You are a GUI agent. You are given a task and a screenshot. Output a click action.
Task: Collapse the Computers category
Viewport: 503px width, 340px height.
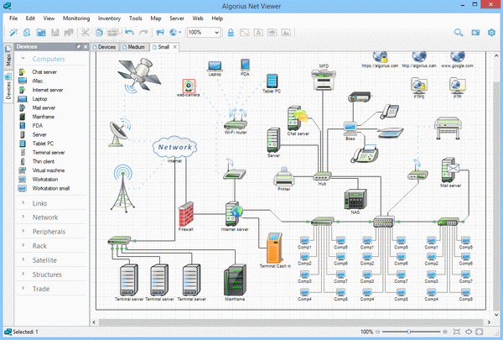pos(23,59)
